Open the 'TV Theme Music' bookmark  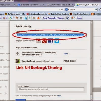click(x=15, y=14)
